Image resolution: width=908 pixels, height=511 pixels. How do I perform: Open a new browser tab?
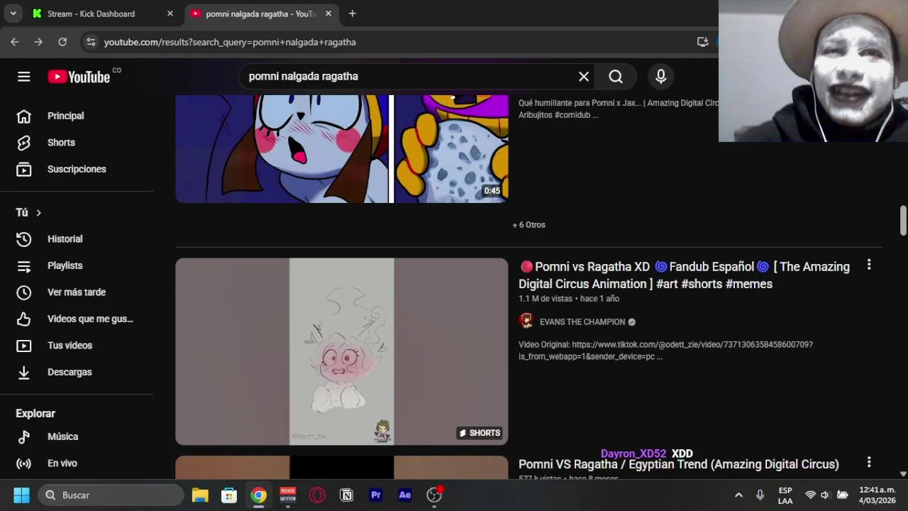(353, 13)
